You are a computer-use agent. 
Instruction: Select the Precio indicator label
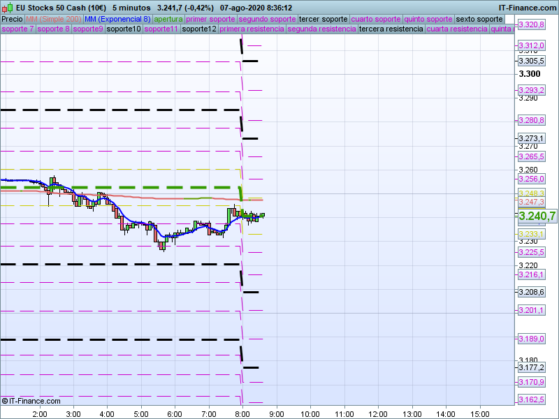pos(12,19)
